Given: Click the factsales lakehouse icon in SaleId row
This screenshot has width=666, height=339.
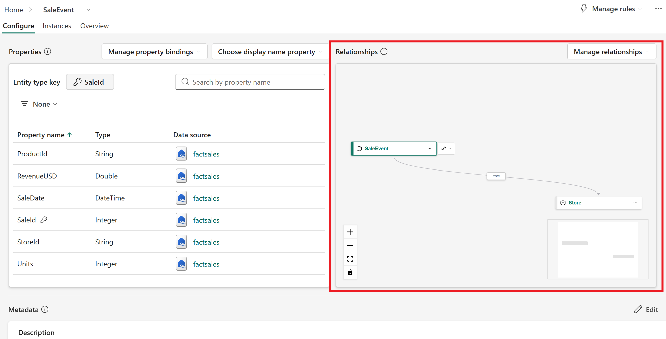Looking at the screenshot, I should [181, 220].
